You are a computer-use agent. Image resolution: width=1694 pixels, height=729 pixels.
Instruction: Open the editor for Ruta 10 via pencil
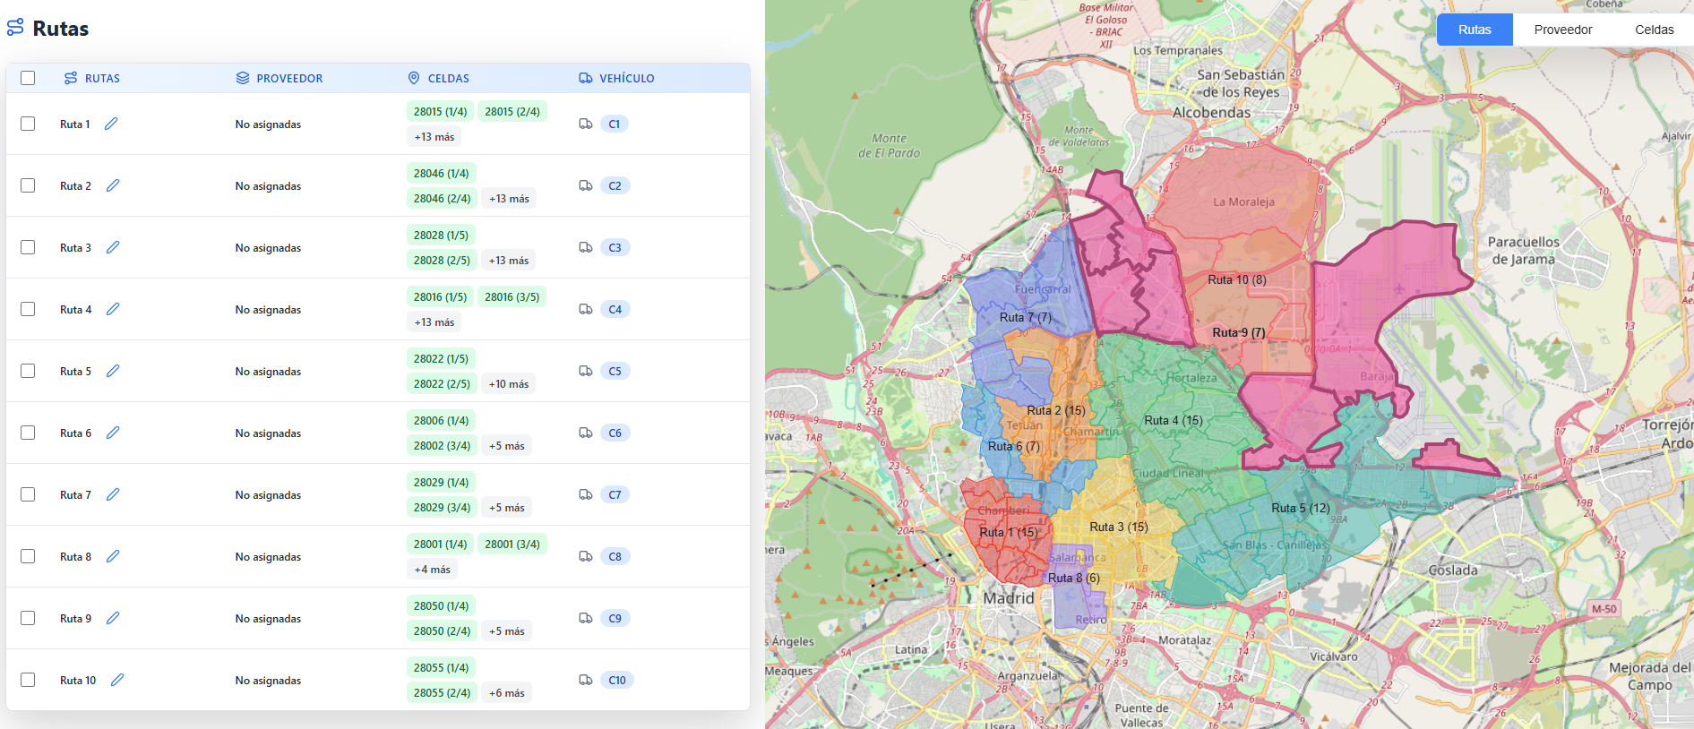click(x=117, y=680)
